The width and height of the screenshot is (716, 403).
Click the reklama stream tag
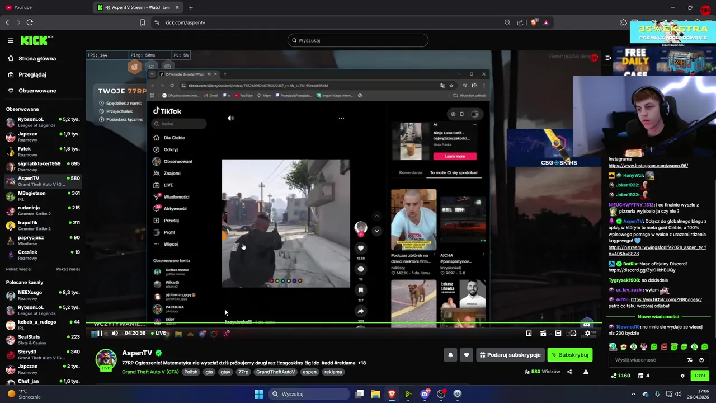[333, 372]
